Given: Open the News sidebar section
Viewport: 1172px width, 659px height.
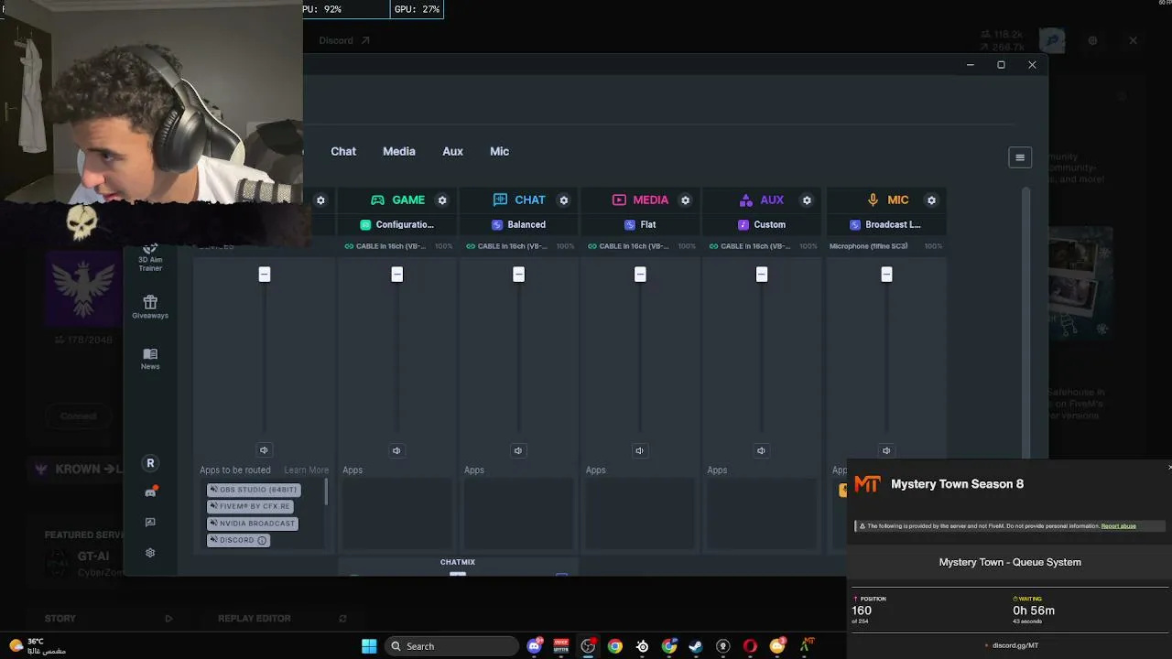Looking at the screenshot, I should click(x=150, y=358).
